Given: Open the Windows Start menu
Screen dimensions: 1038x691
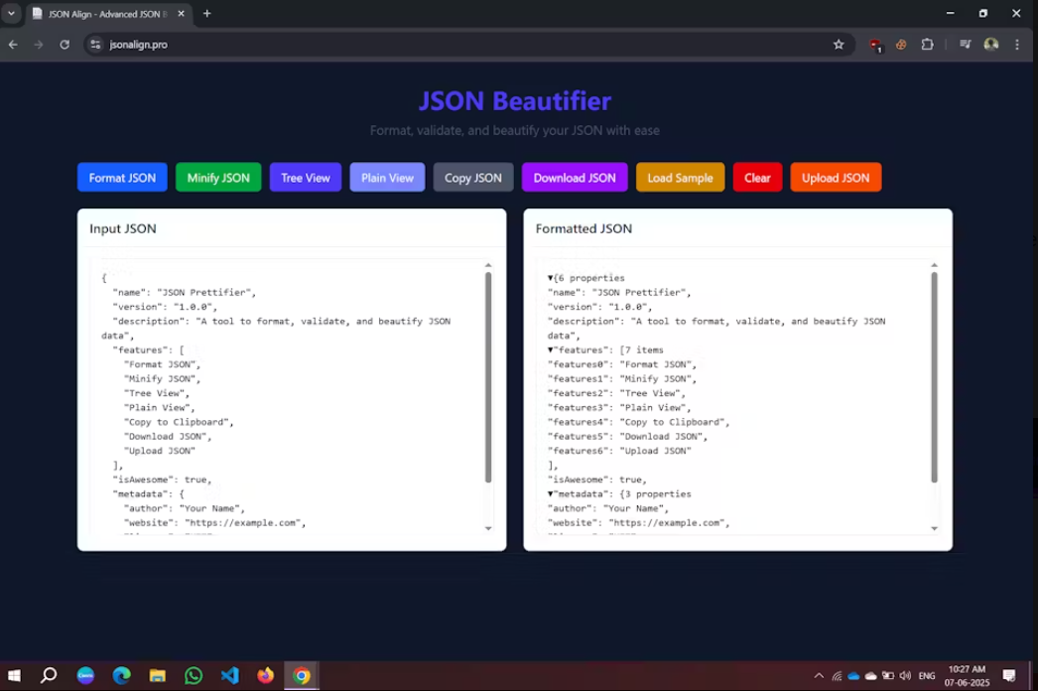Looking at the screenshot, I should (x=14, y=676).
